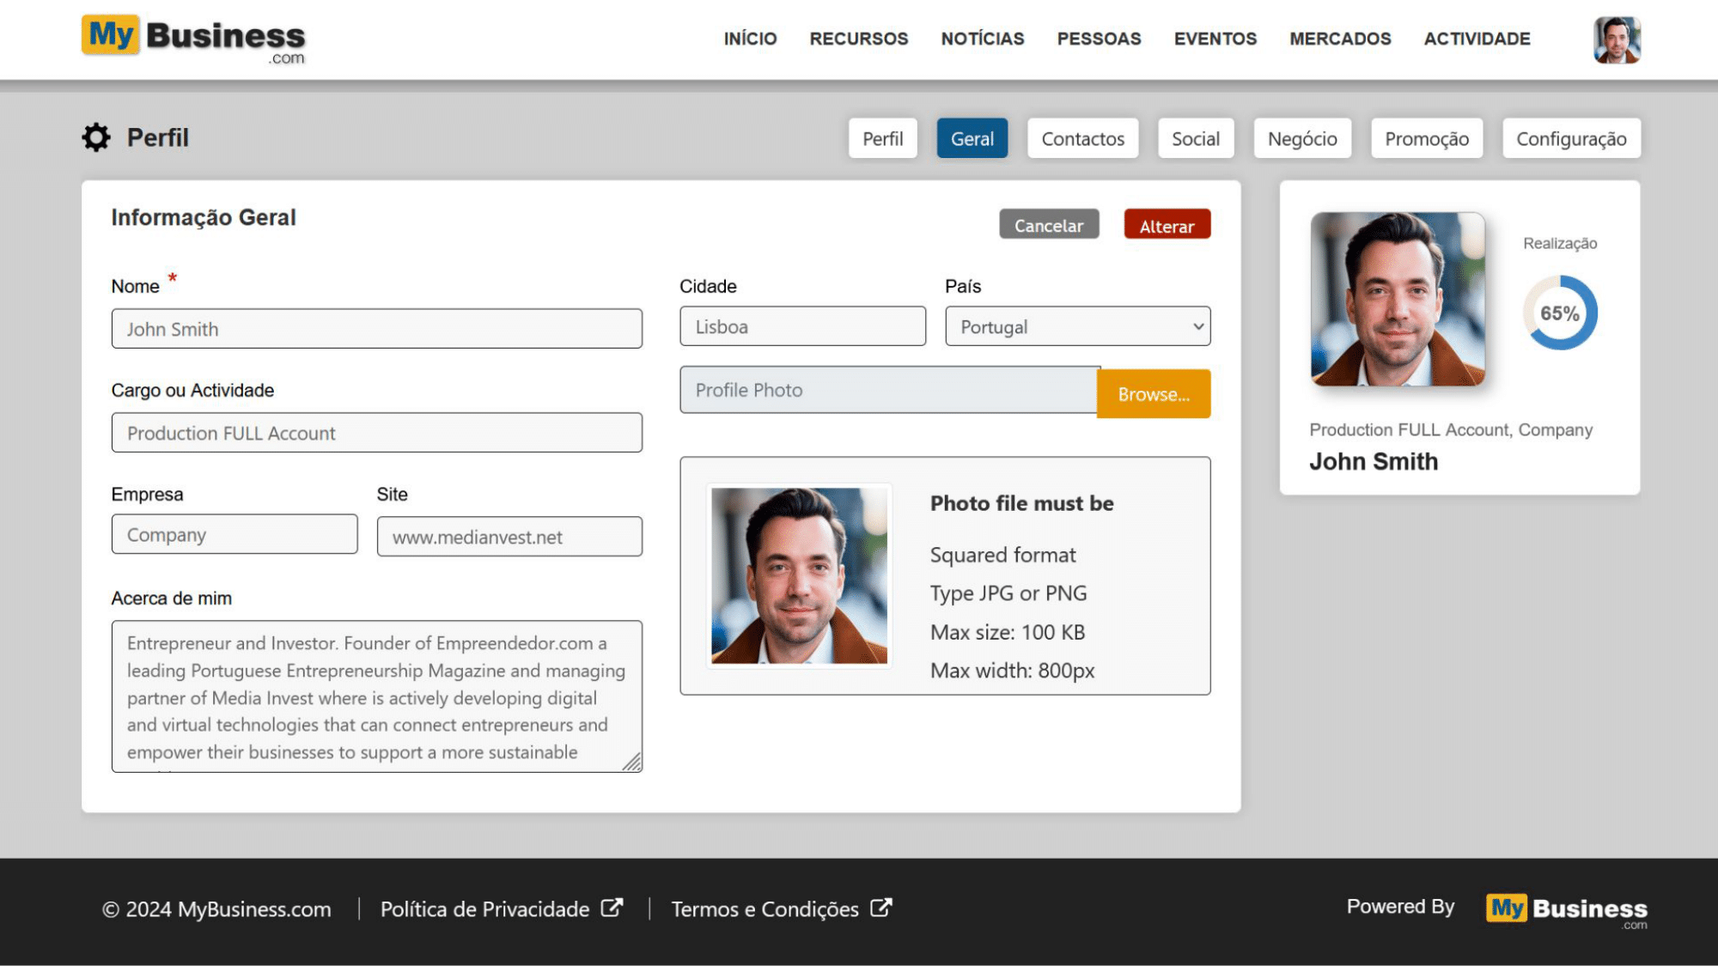Click the Perfil gear icon

coord(96,137)
